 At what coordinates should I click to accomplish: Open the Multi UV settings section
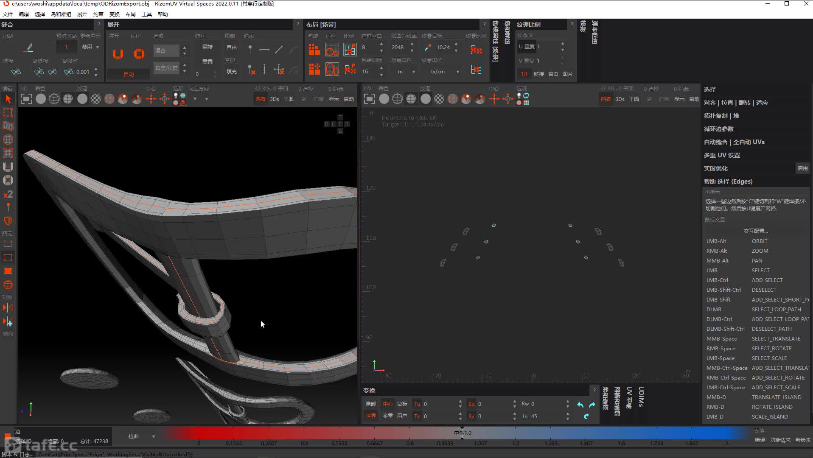(x=722, y=155)
